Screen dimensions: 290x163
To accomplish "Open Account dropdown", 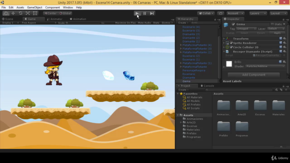I will (x=235, y=13).
